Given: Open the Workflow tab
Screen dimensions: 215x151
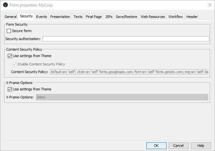Looking at the screenshot, I should pyautogui.click(x=175, y=17).
